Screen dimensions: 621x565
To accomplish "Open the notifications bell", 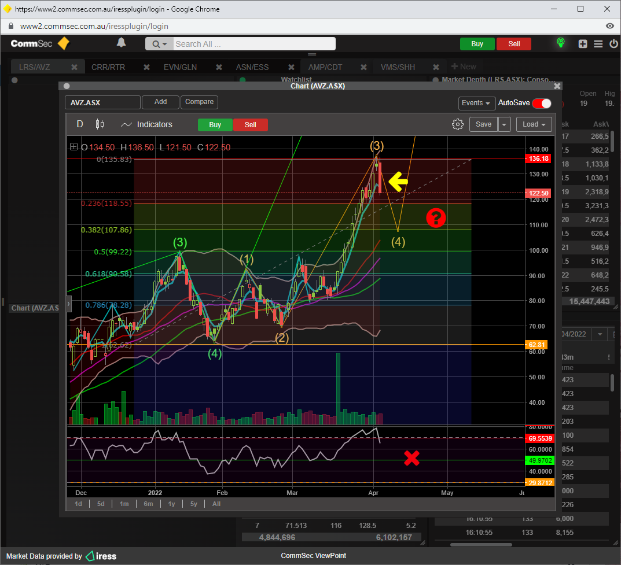I will click(x=121, y=43).
